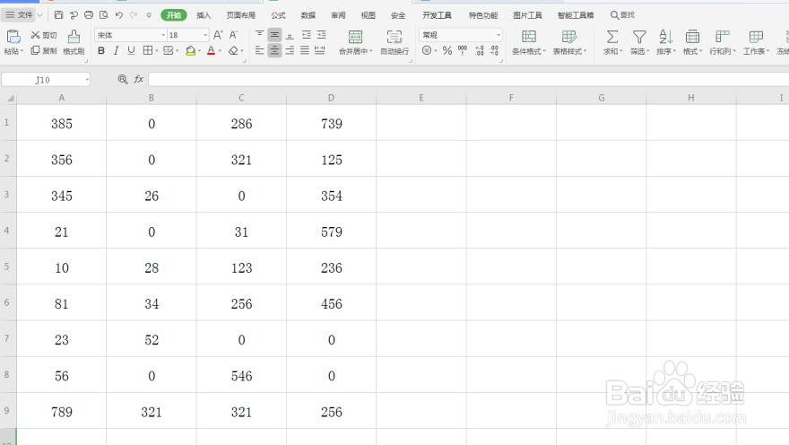Viewport: 789px width, 445px height.
Task: Copy selection with 复制
Action: click(44, 50)
